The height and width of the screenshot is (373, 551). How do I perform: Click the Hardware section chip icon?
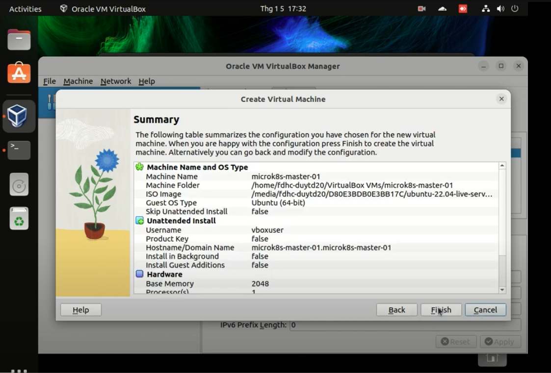(x=140, y=274)
